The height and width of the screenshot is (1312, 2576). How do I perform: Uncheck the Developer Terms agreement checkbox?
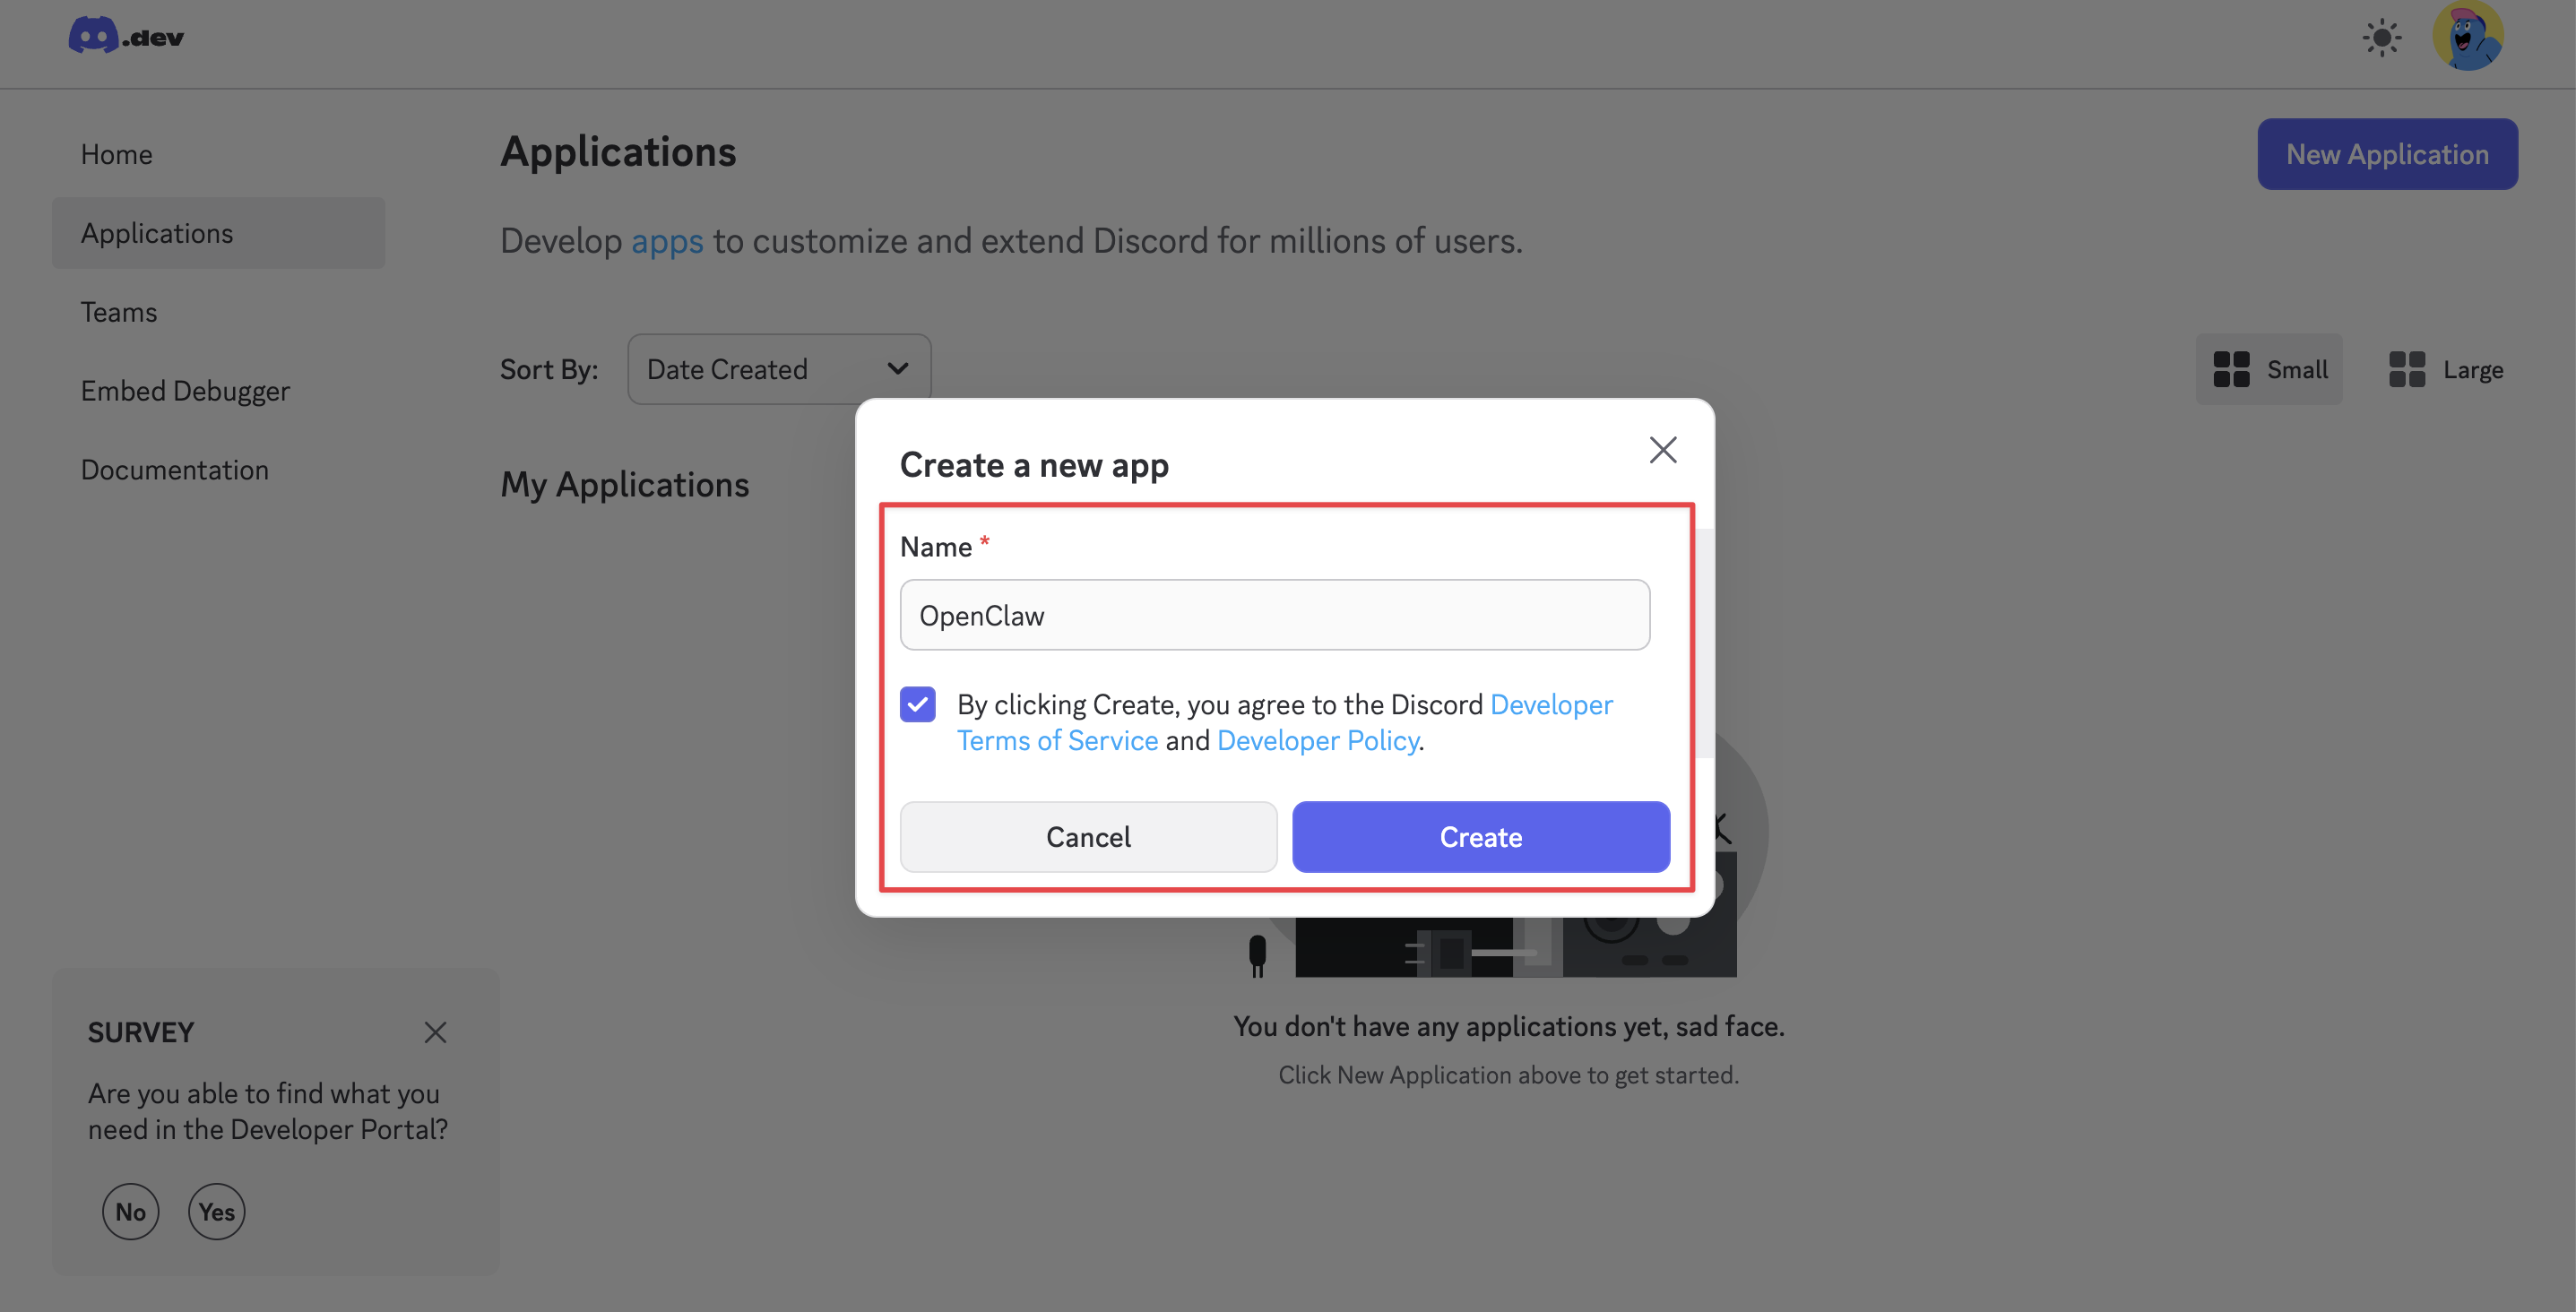click(x=917, y=704)
